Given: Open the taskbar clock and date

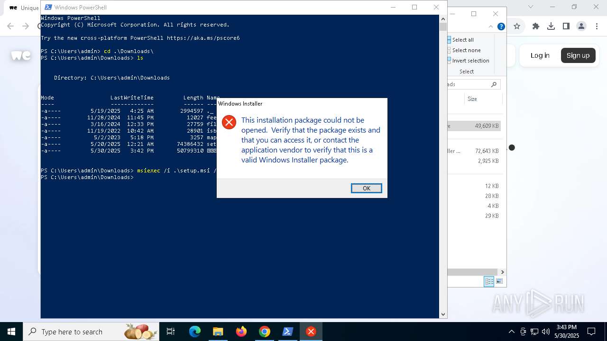Looking at the screenshot, I should (x=567, y=332).
